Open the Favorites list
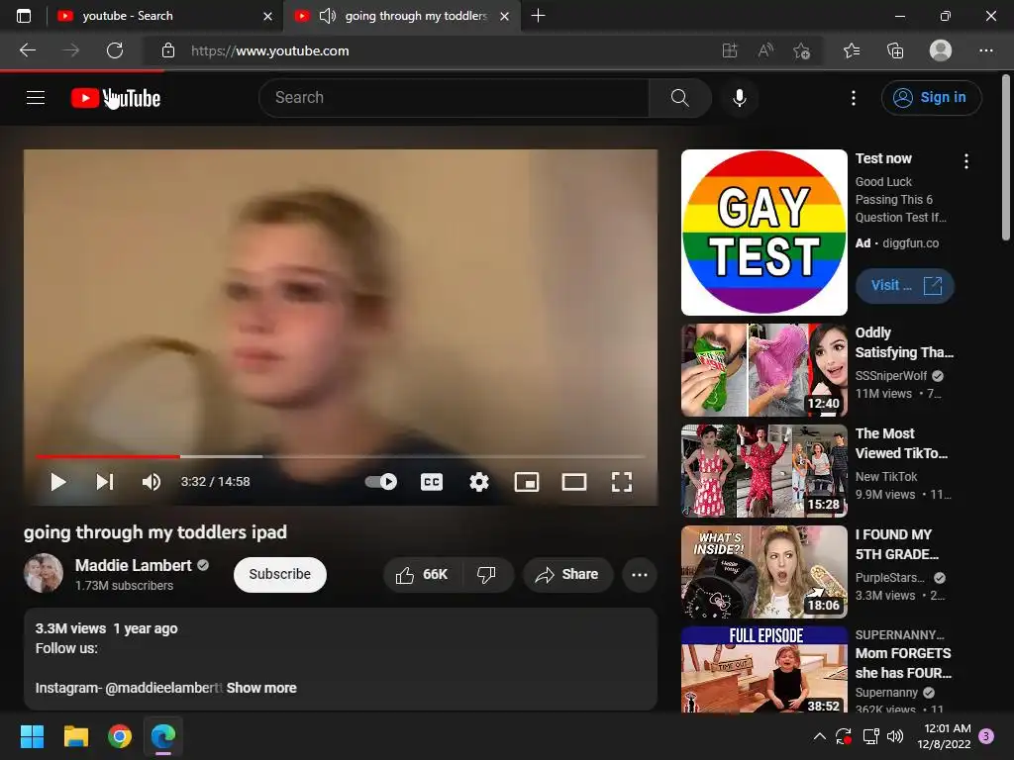Image resolution: width=1014 pixels, height=760 pixels. [x=851, y=50]
